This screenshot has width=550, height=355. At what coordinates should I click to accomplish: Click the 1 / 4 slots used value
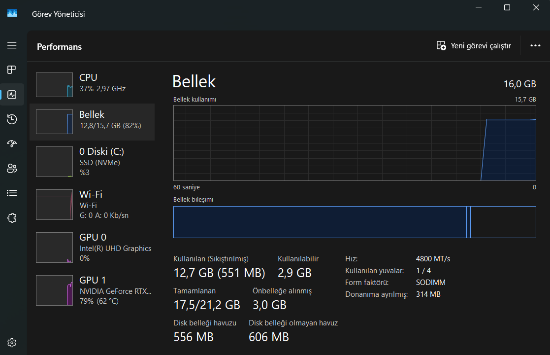(x=423, y=271)
